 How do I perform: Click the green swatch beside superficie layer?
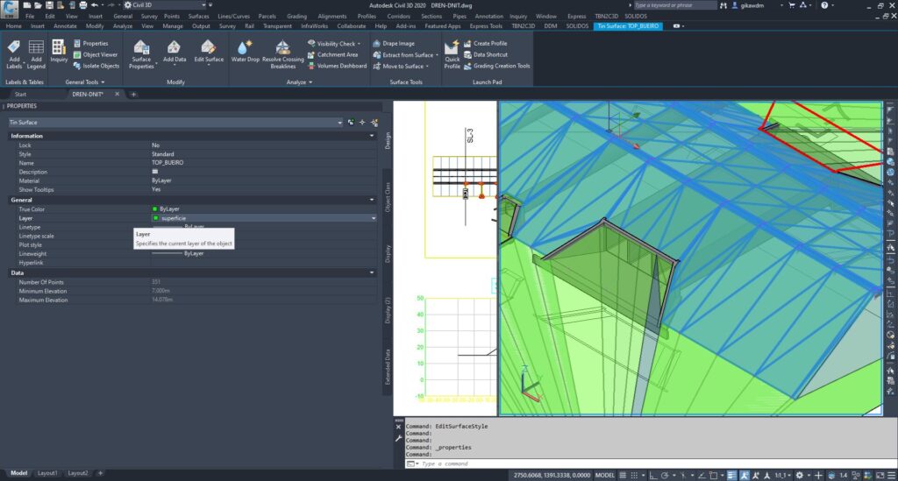[155, 218]
